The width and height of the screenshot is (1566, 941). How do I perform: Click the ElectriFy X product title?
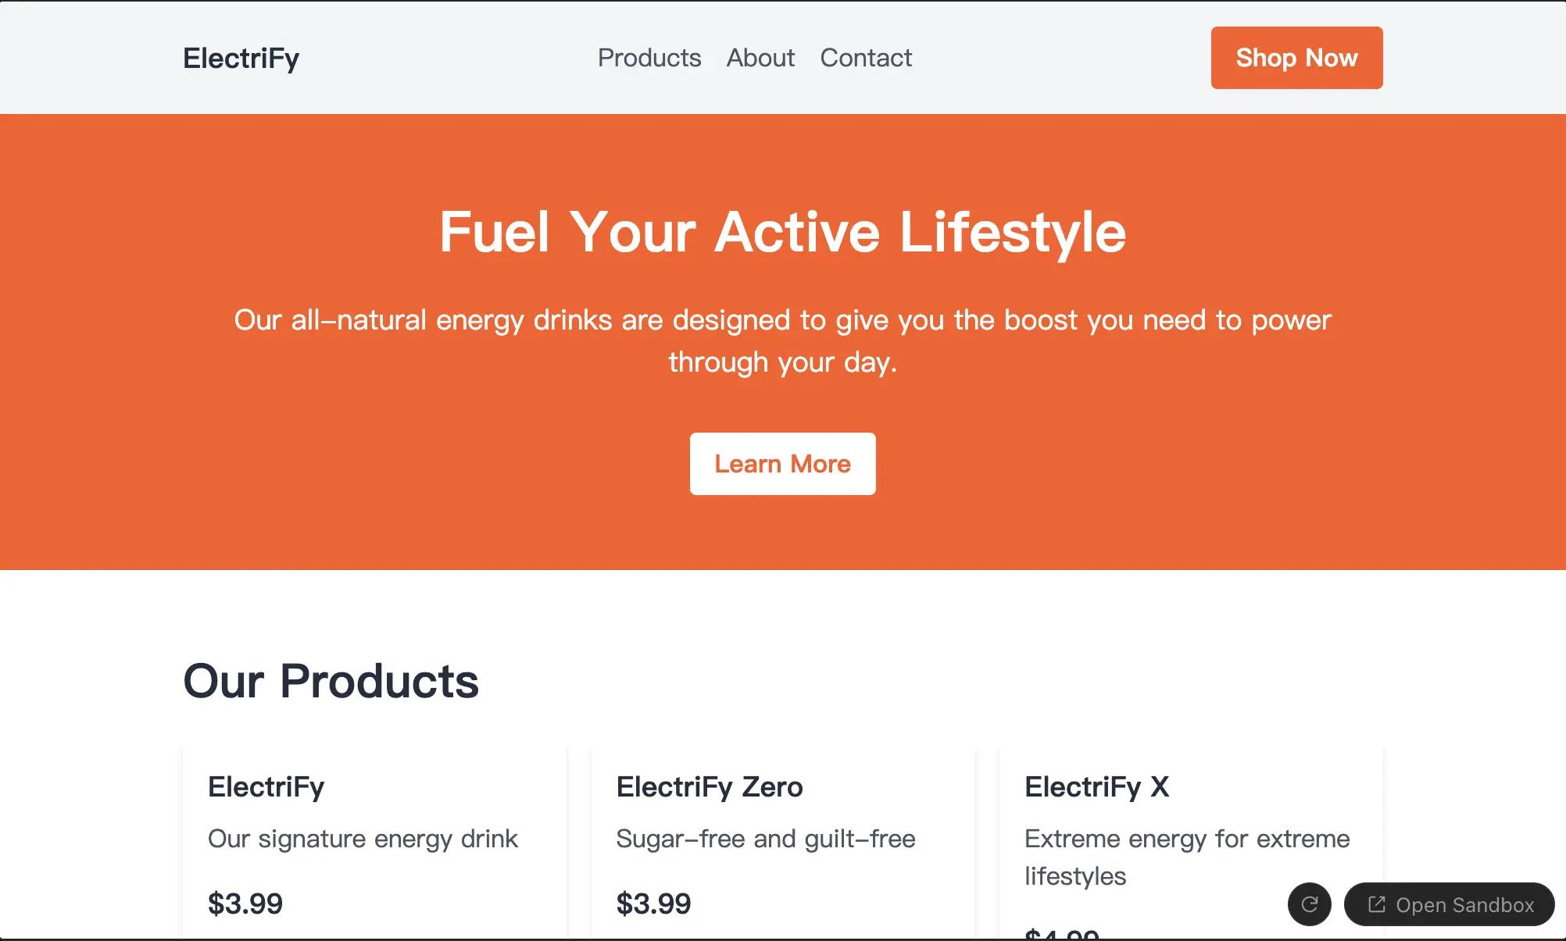1096,787
